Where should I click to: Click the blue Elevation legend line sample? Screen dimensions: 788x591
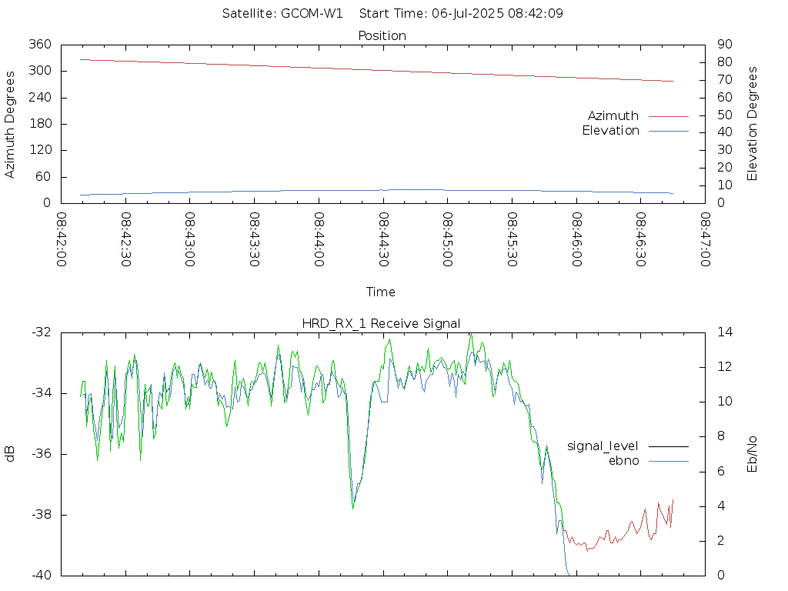tap(669, 131)
